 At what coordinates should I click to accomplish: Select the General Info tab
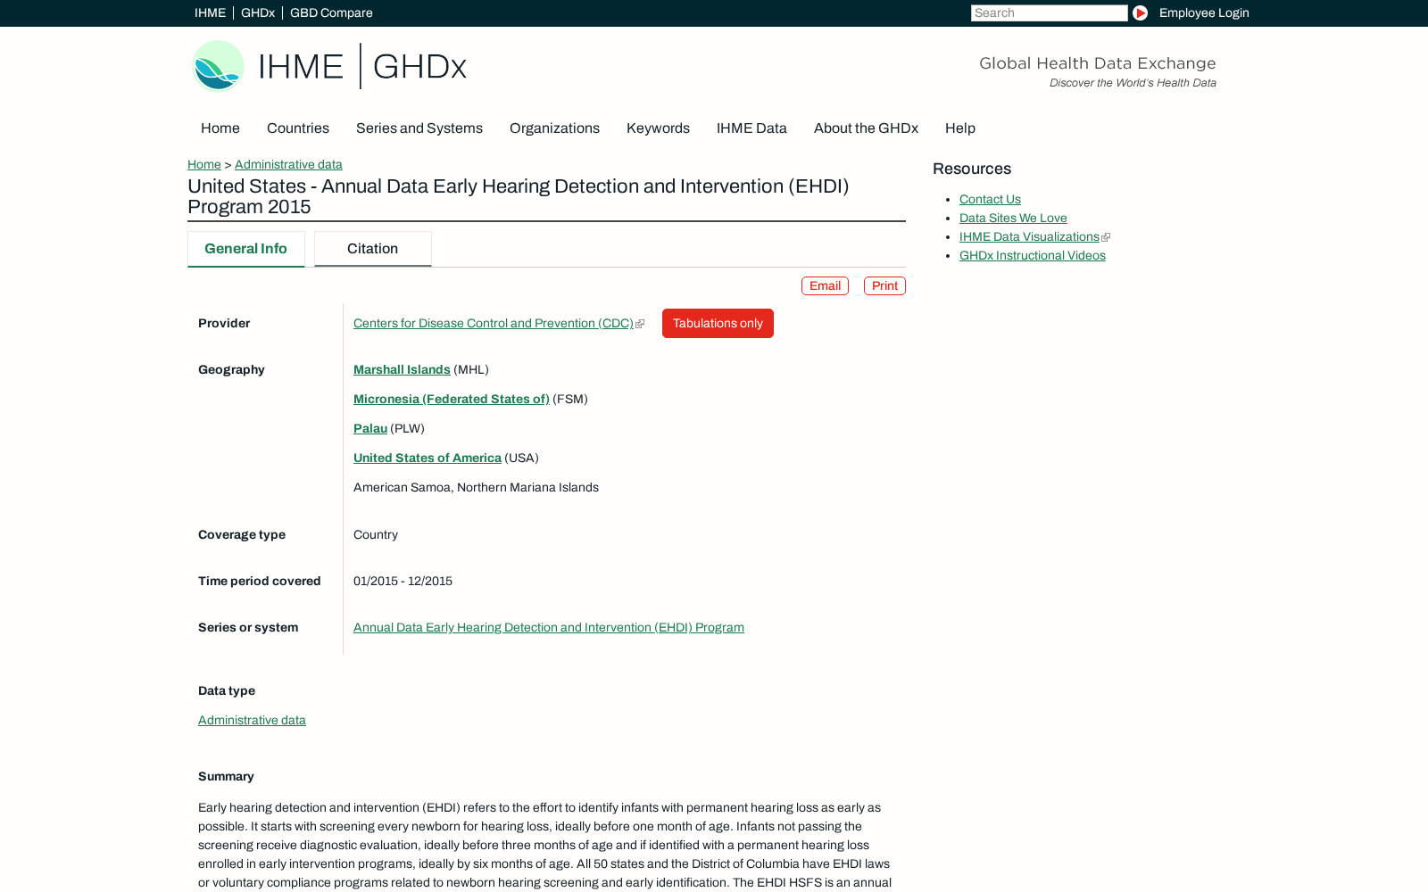tap(245, 249)
